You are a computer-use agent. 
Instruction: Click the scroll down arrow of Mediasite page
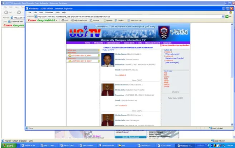click(x=232, y=124)
